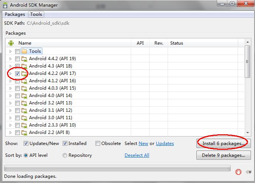Screen dimensions: 255x183
Task: Click the API column header
Action: point(140,43)
